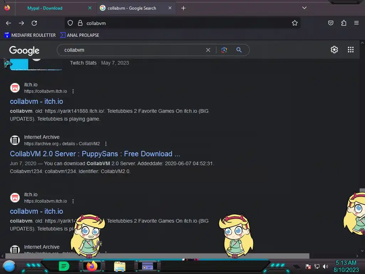365x274 pixels.
Task: Search by image with Google Lens
Action: tap(224, 50)
